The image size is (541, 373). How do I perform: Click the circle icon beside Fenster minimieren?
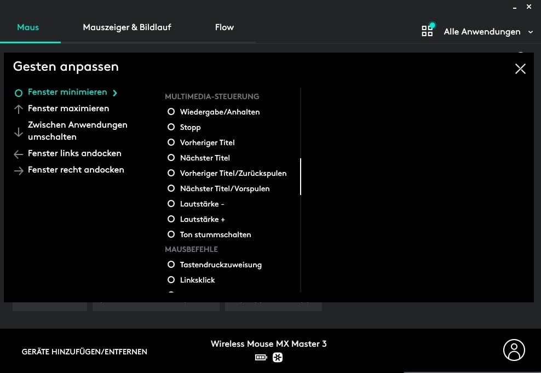[x=19, y=93]
